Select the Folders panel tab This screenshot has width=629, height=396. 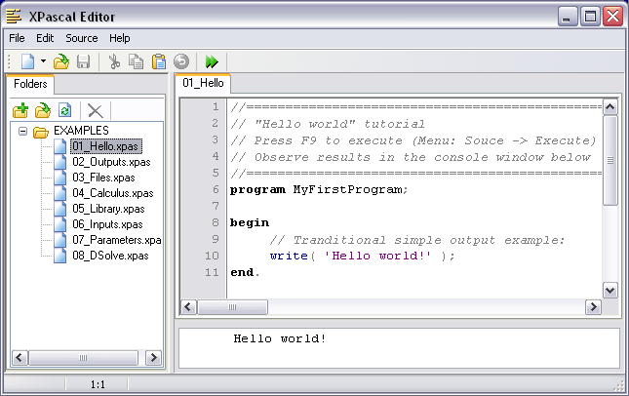30,85
